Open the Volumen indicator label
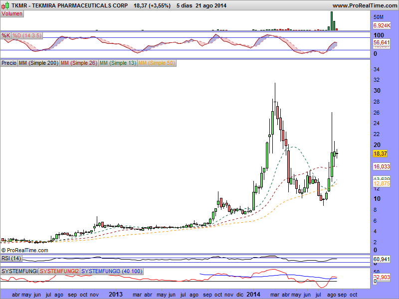The height and width of the screenshot is (299, 399). [12, 14]
